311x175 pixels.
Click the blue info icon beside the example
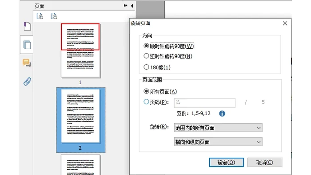(x=222, y=113)
